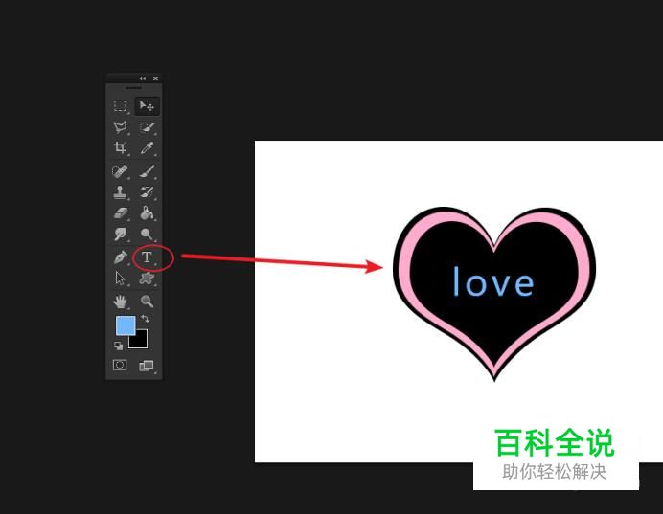Screen dimensions: 663x514
Task: Click the 'love' text on the canvas
Action: 493,280
